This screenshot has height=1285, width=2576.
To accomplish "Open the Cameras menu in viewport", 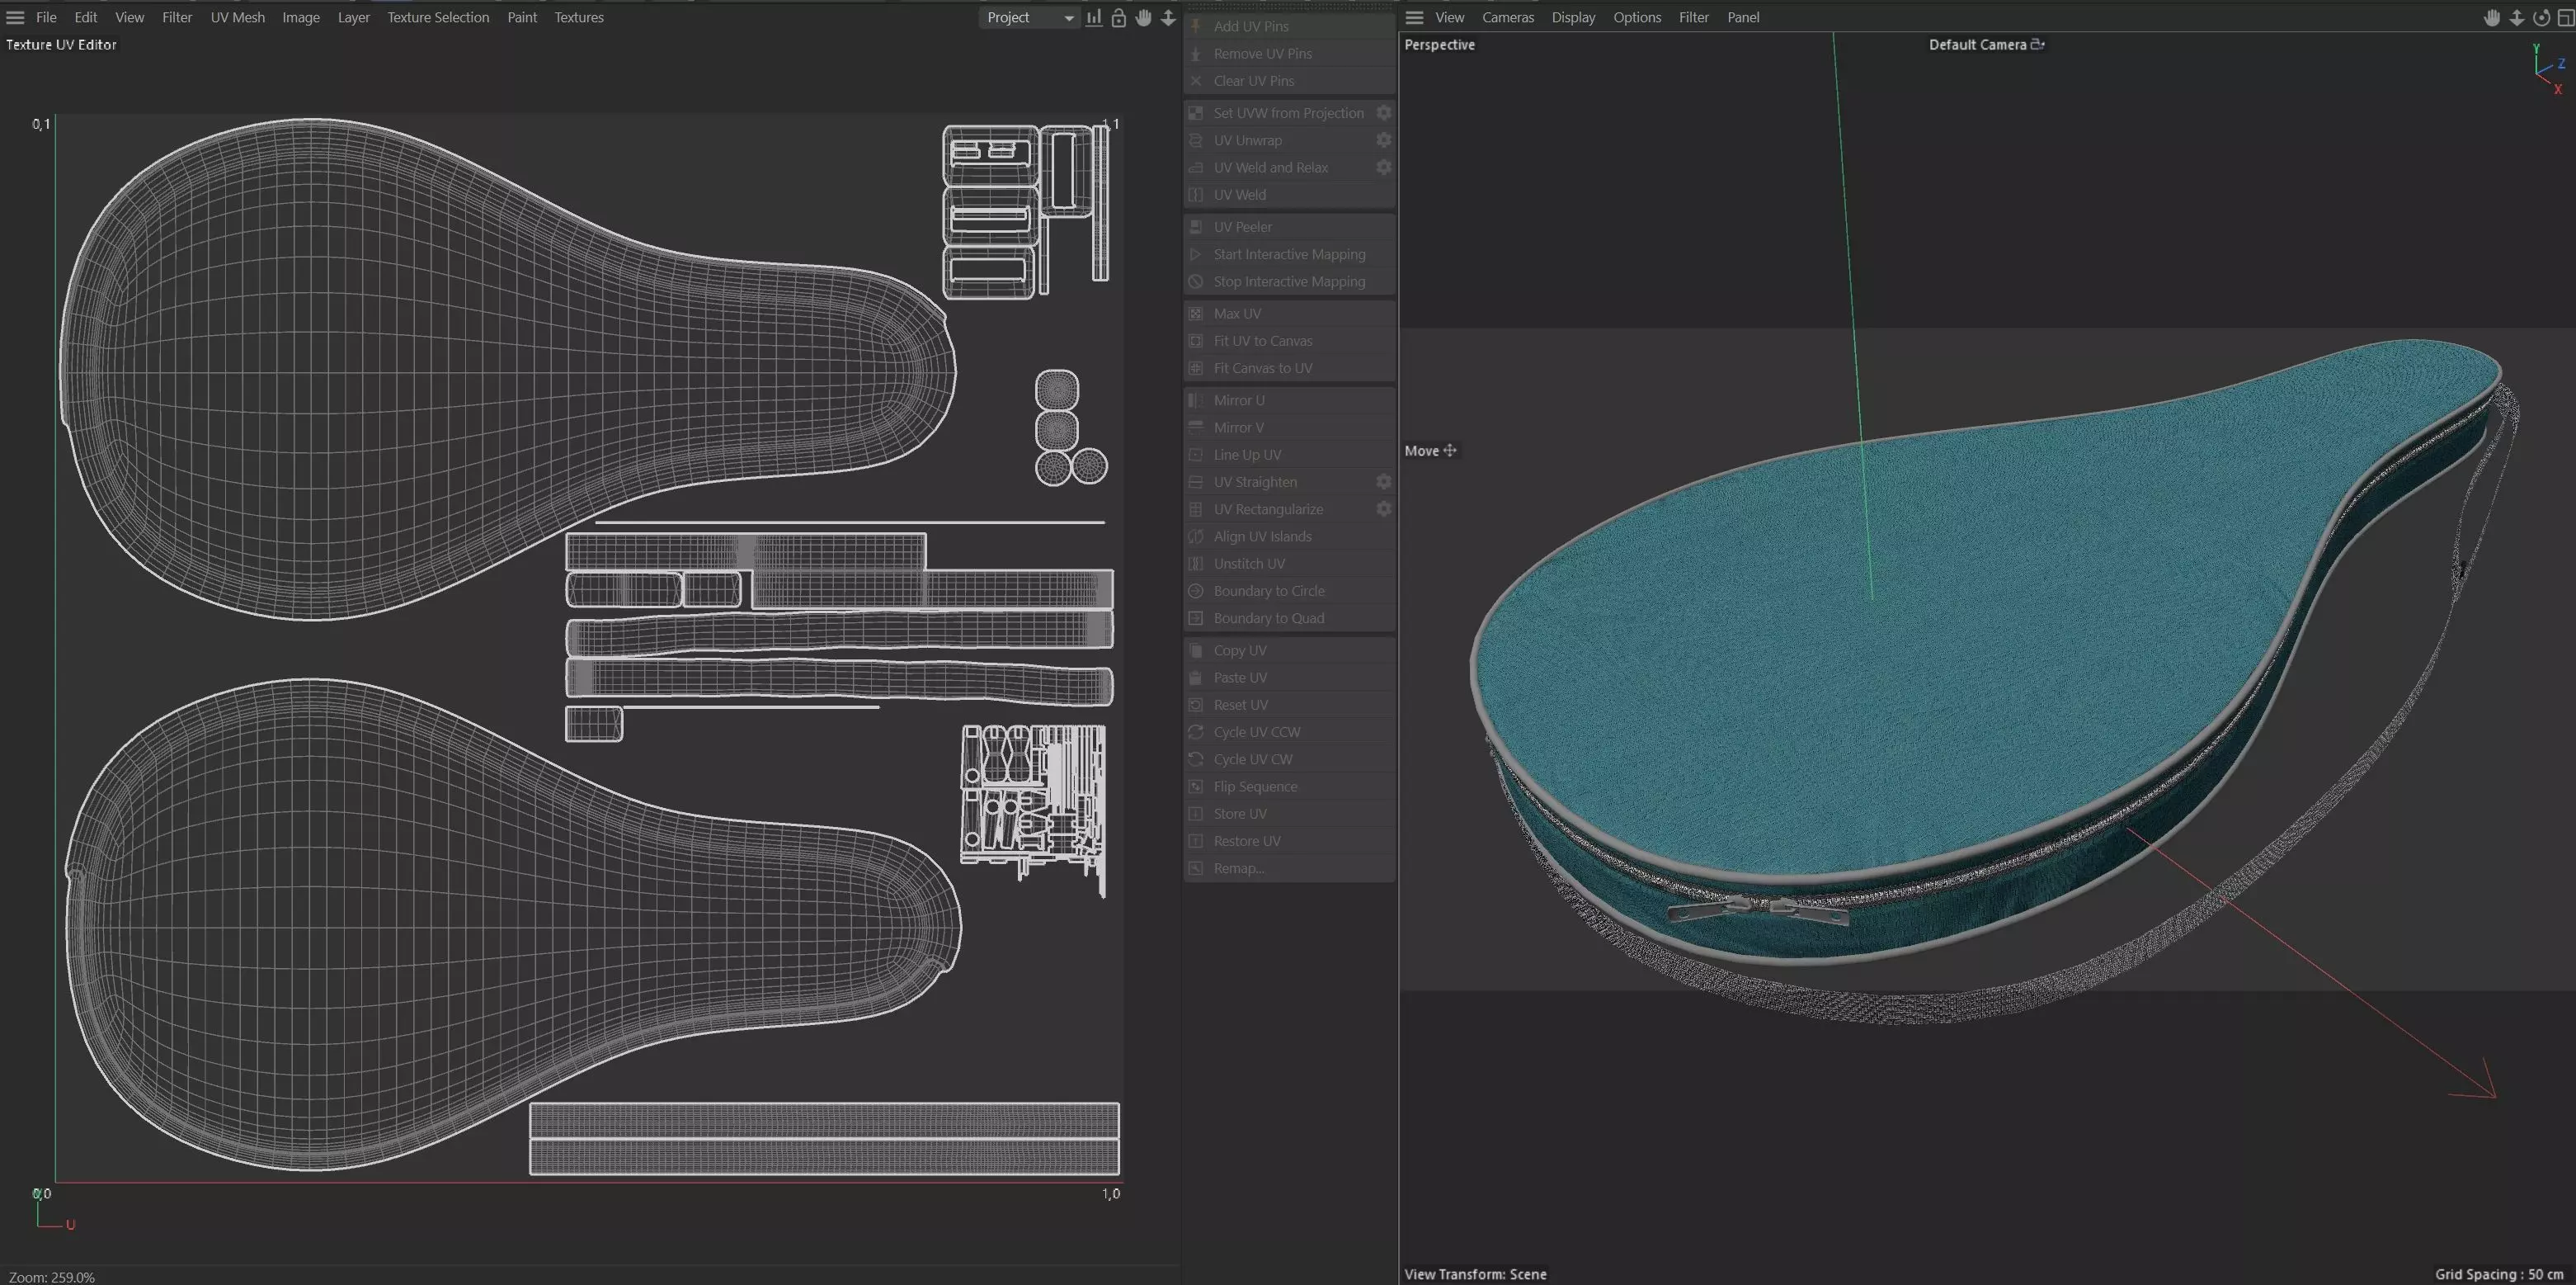I will pyautogui.click(x=1507, y=18).
